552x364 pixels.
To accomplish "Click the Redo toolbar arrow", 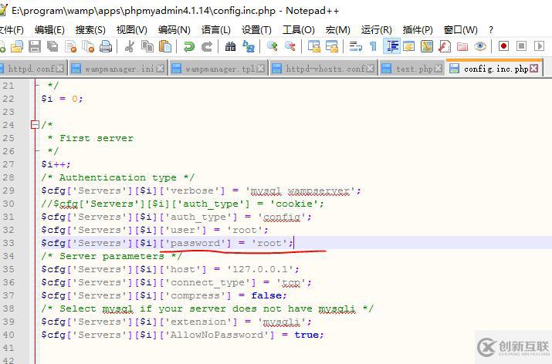I will tap(207, 46).
